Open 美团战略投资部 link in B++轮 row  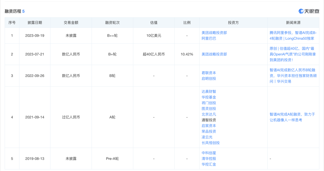(x=214, y=33)
